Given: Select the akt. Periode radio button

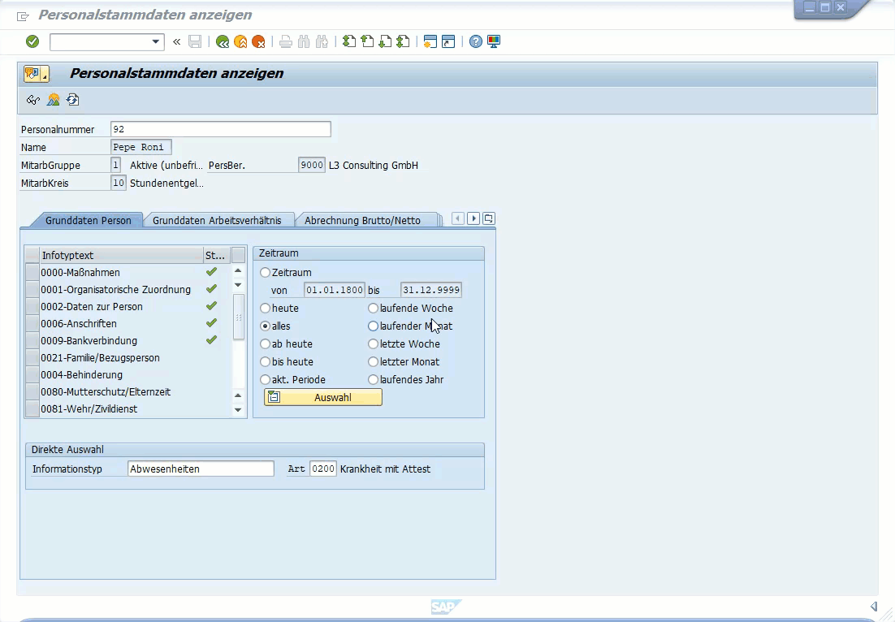Looking at the screenshot, I should click(x=265, y=379).
